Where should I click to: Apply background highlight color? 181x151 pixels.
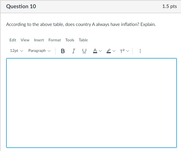[x=109, y=51]
